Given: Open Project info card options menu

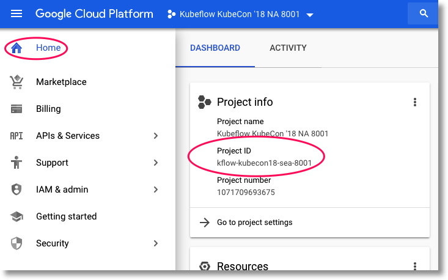Looking at the screenshot, I should 415,102.
